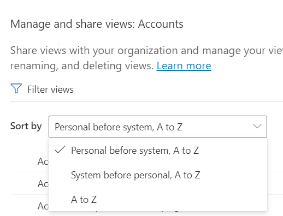The width and height of the screenshot is (283, 216).
Task: Click the Manage and share views heading
Action: (97, 24)
